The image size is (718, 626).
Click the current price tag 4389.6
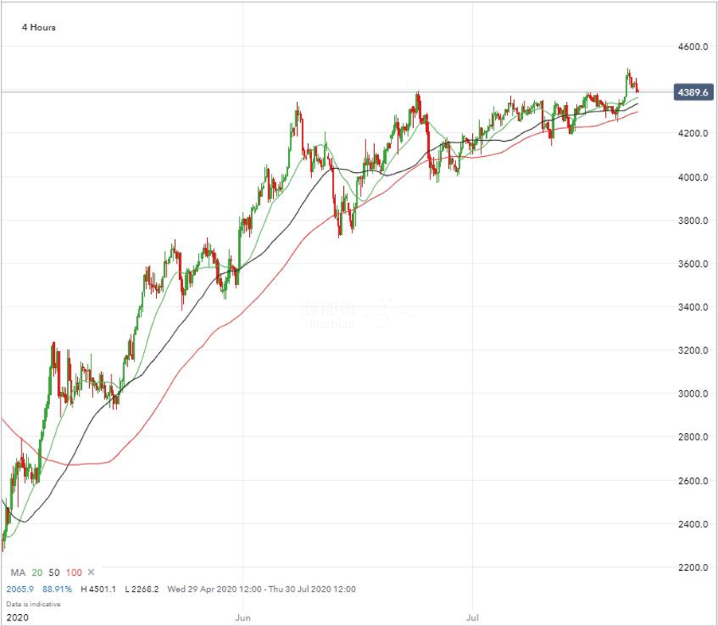click(693, 92)
